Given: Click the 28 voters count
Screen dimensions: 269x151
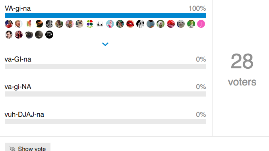Looking at the screenshot, I should 242,69.
